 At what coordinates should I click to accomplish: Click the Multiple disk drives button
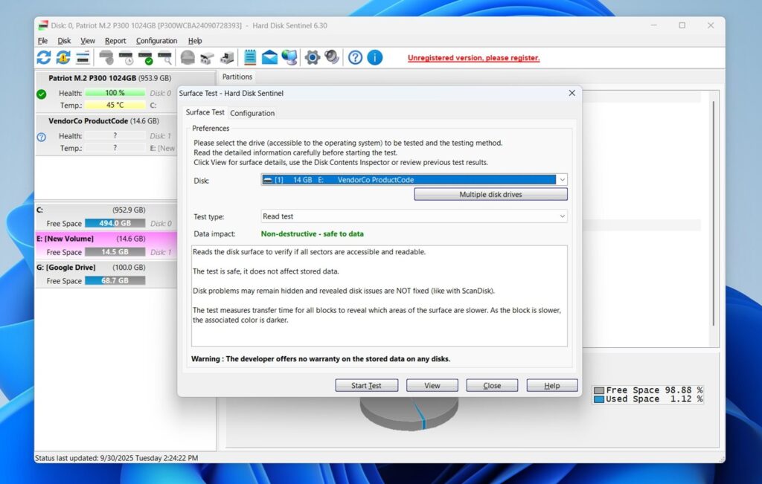point(490,194)
